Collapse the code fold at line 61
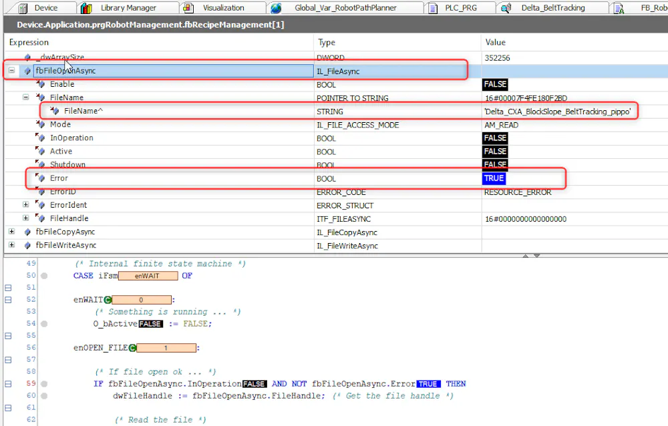This screenshot has width=668, height=426. click(8, 408)
